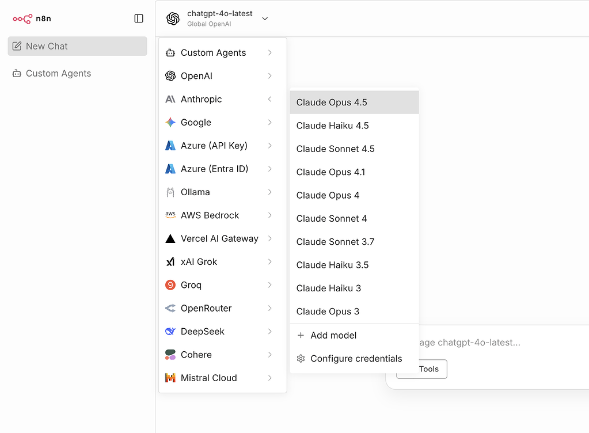The image size is (589, 433).
Task: Open Configure credentials settings
Action: 349,359
